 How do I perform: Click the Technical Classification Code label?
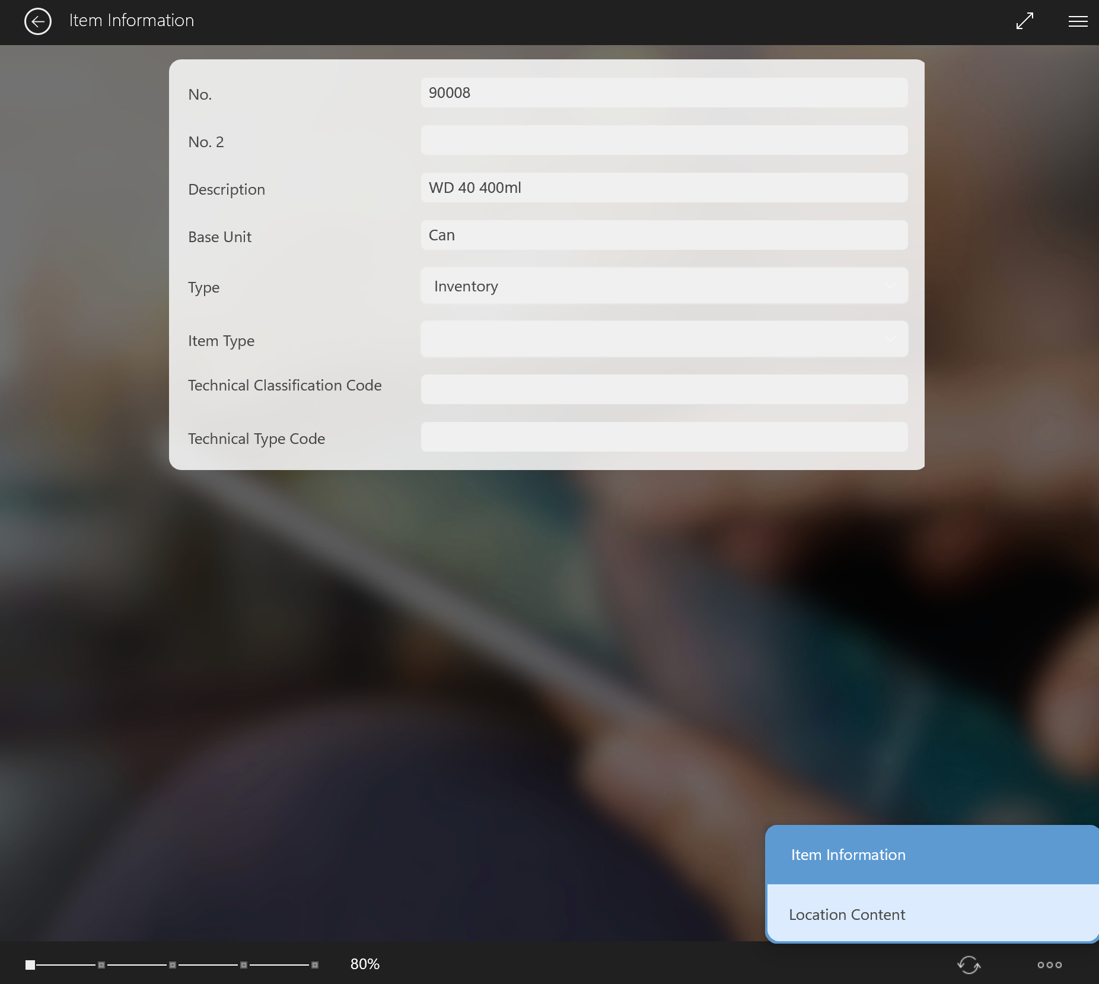coord(285,385)
